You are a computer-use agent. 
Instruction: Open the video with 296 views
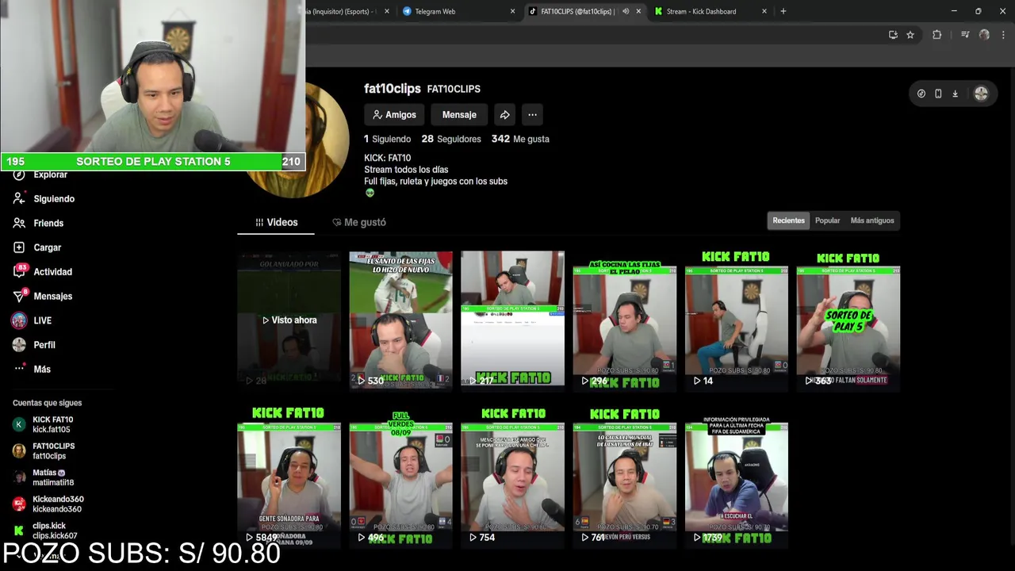(625, 320)
